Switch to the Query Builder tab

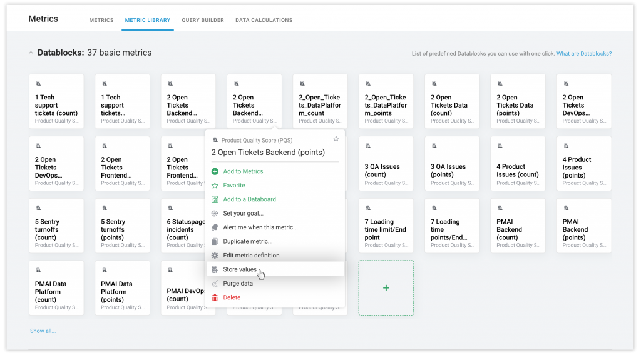(203, 20)
